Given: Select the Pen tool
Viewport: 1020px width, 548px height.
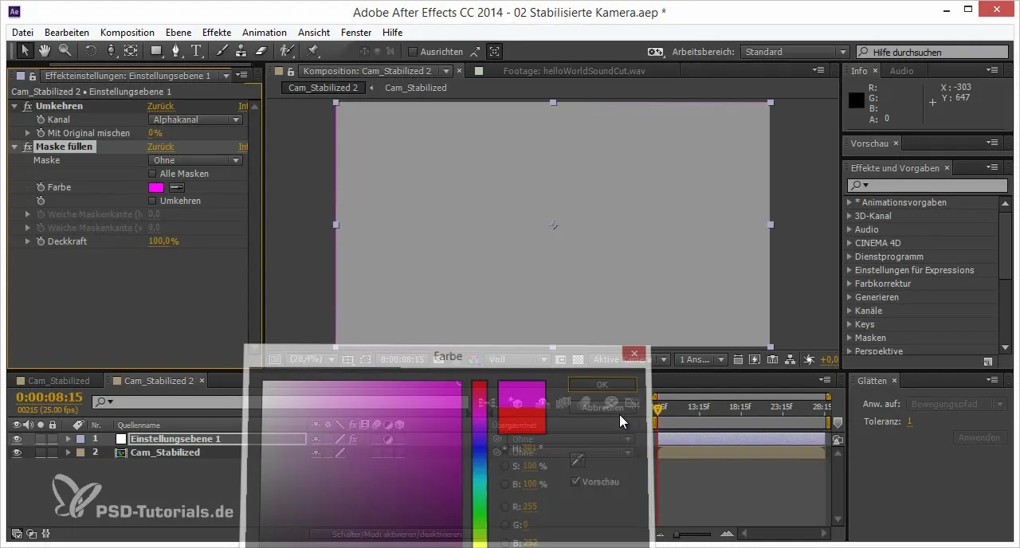Looking at the screenshot, I should (x=175, y=51).
